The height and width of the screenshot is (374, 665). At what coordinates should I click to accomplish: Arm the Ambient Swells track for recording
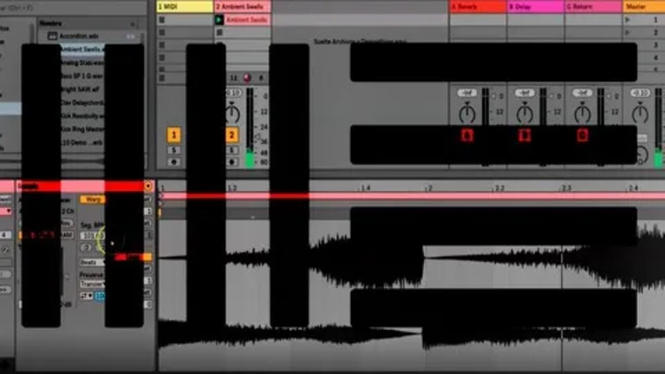232,162
